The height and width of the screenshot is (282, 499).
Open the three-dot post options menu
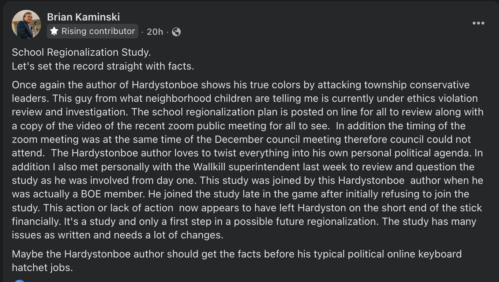(478, 23)
